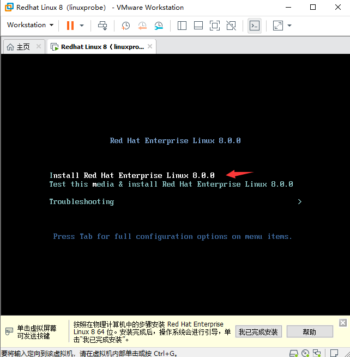
Task: Click the 单击虚拟屏幕可发送按键 hint text
Action: pos(37,332)
